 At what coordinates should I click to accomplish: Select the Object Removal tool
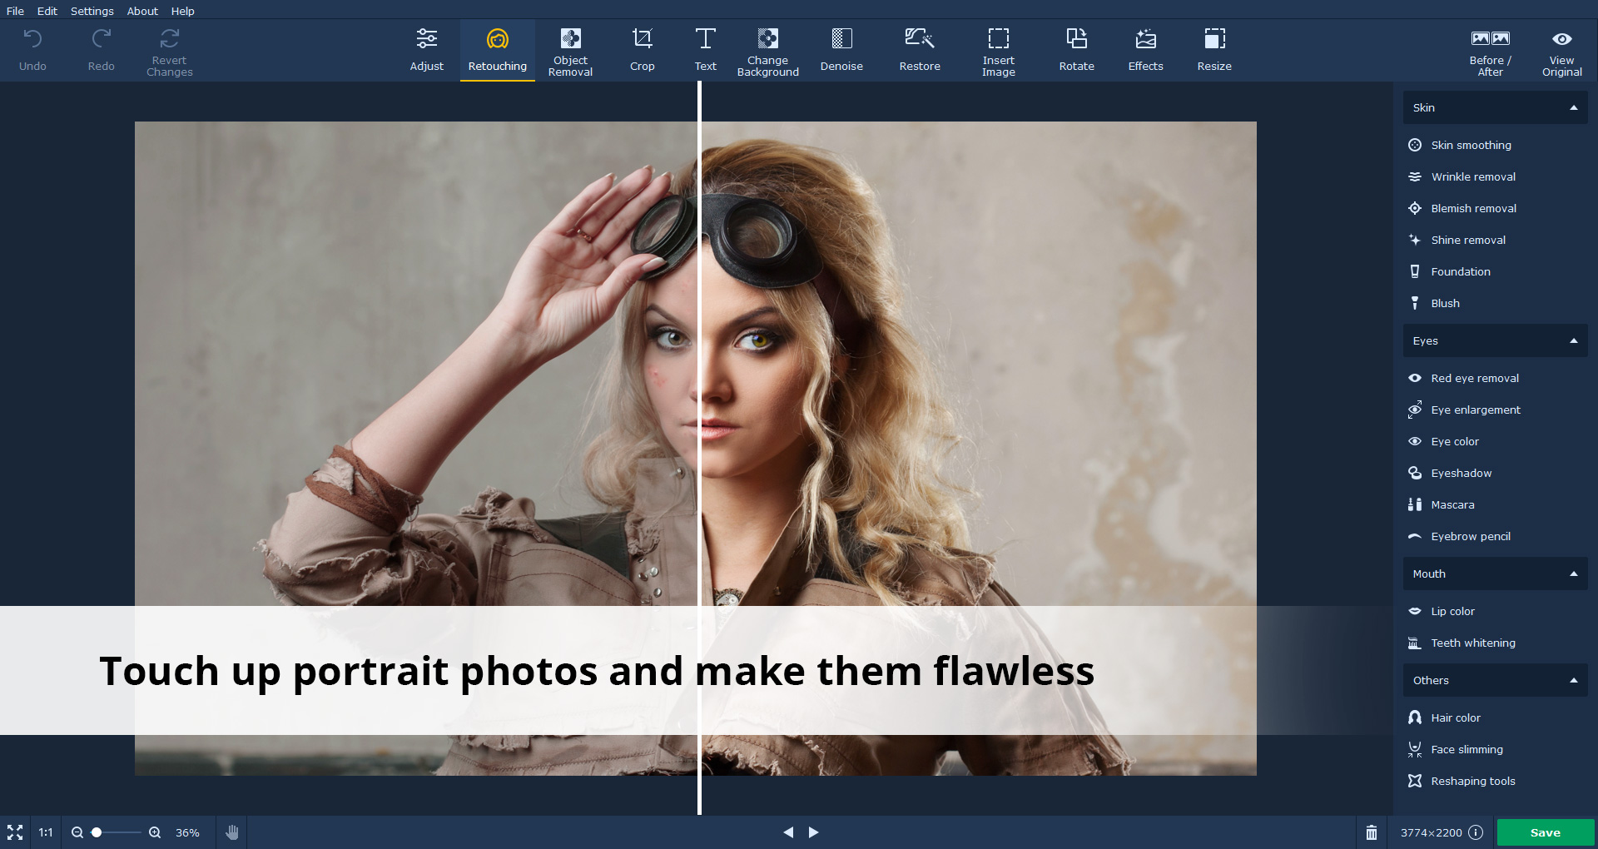click(570, 51)
